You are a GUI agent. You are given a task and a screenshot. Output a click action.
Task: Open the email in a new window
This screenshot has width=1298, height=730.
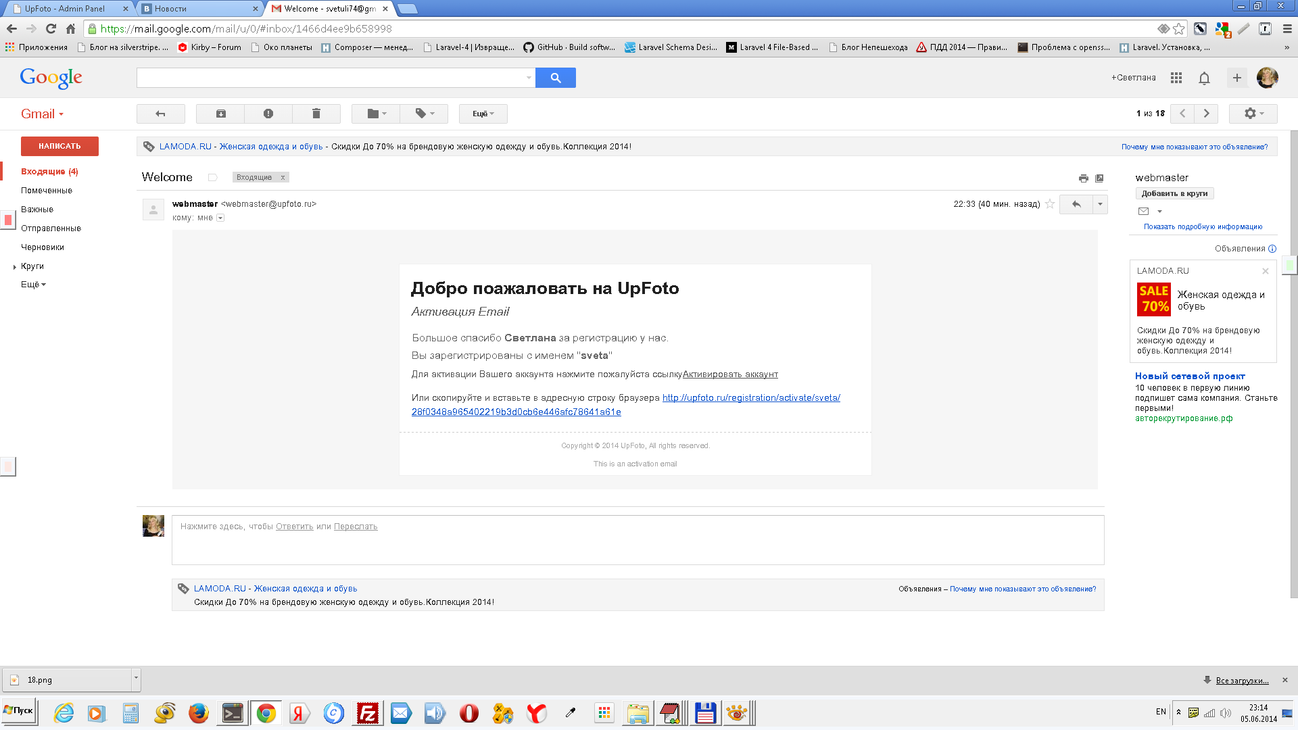[1099, 178]
